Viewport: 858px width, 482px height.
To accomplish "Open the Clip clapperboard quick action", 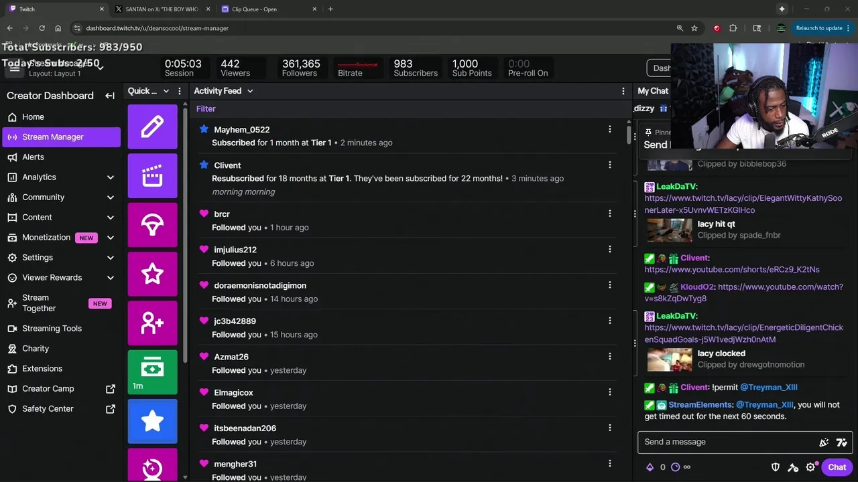I will 152,176.
